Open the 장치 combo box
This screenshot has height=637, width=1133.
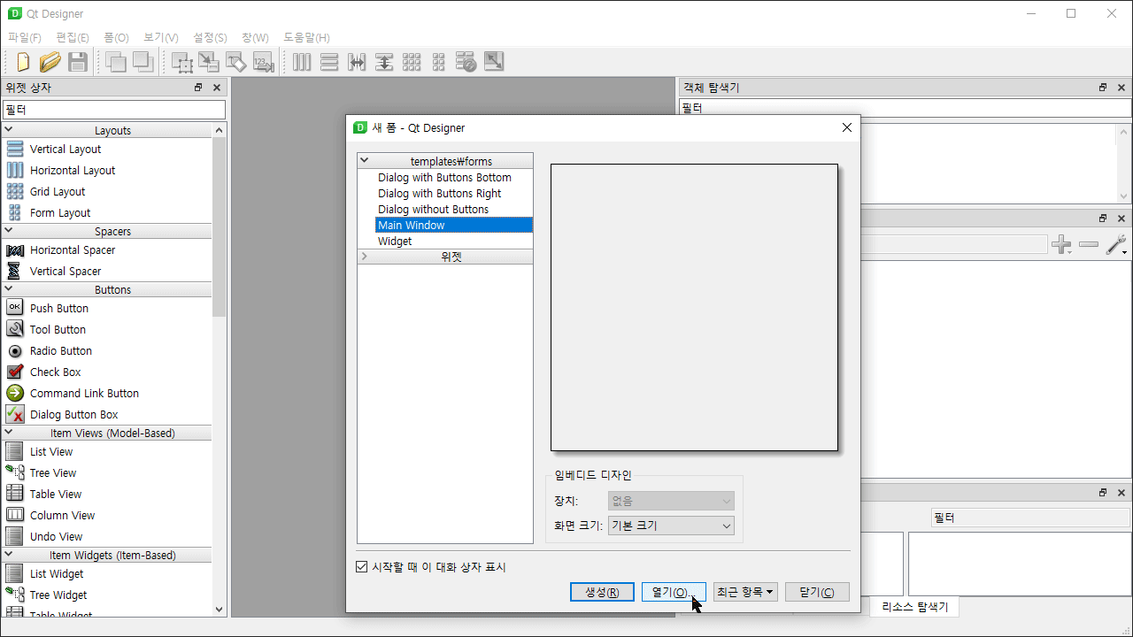[x=672, y=501]
